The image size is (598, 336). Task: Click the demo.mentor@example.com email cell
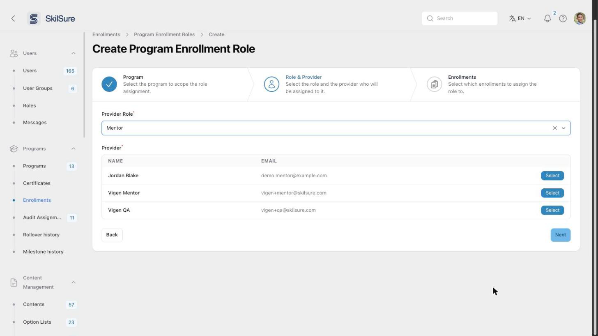coord(294,176)
